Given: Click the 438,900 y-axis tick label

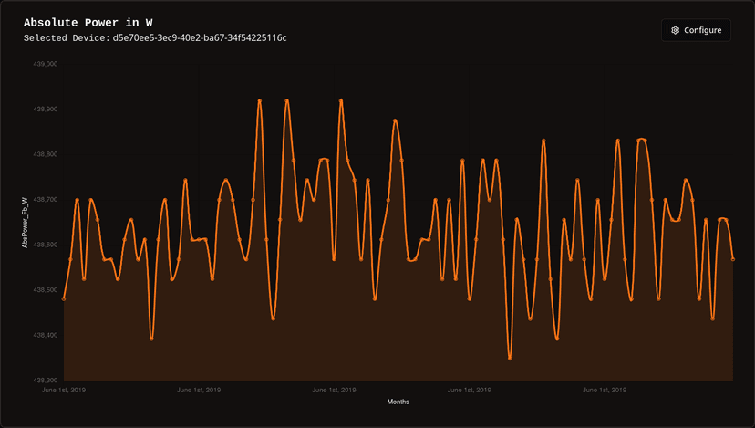Looking at the screenshot, I should [46, 110].
